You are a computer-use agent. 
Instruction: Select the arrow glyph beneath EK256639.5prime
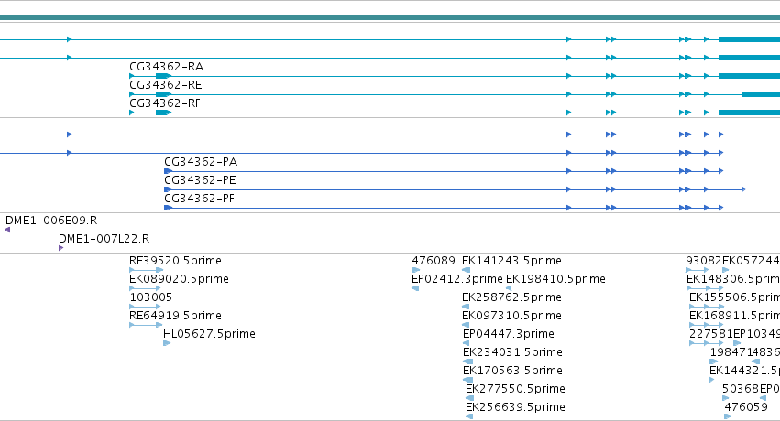tap(469, 416)
